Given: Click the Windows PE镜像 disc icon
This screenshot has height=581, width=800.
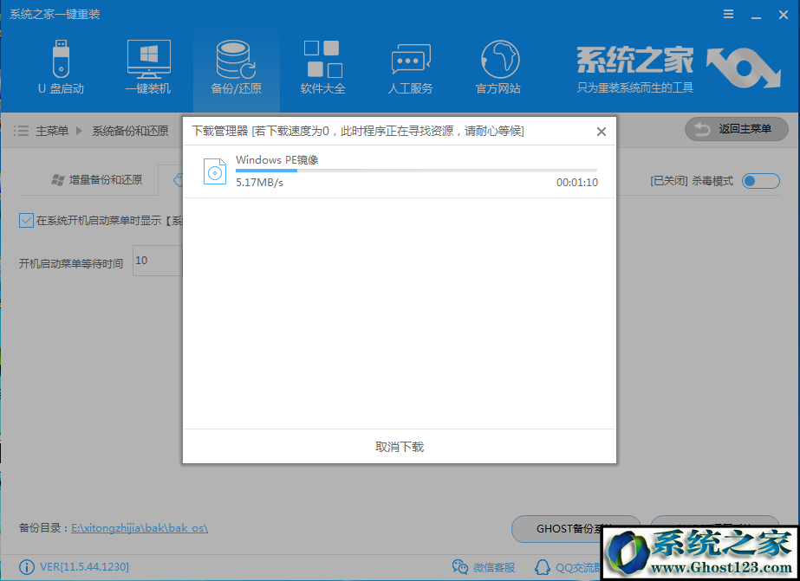Looking at the screenshot, I should point(215,171).
